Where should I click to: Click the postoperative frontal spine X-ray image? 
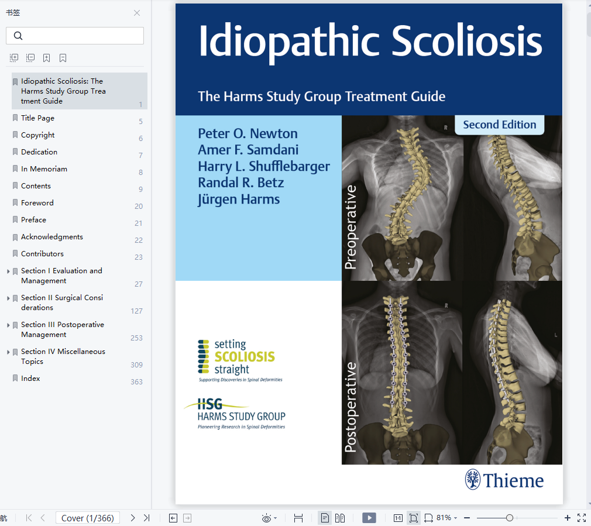(403, 373)
